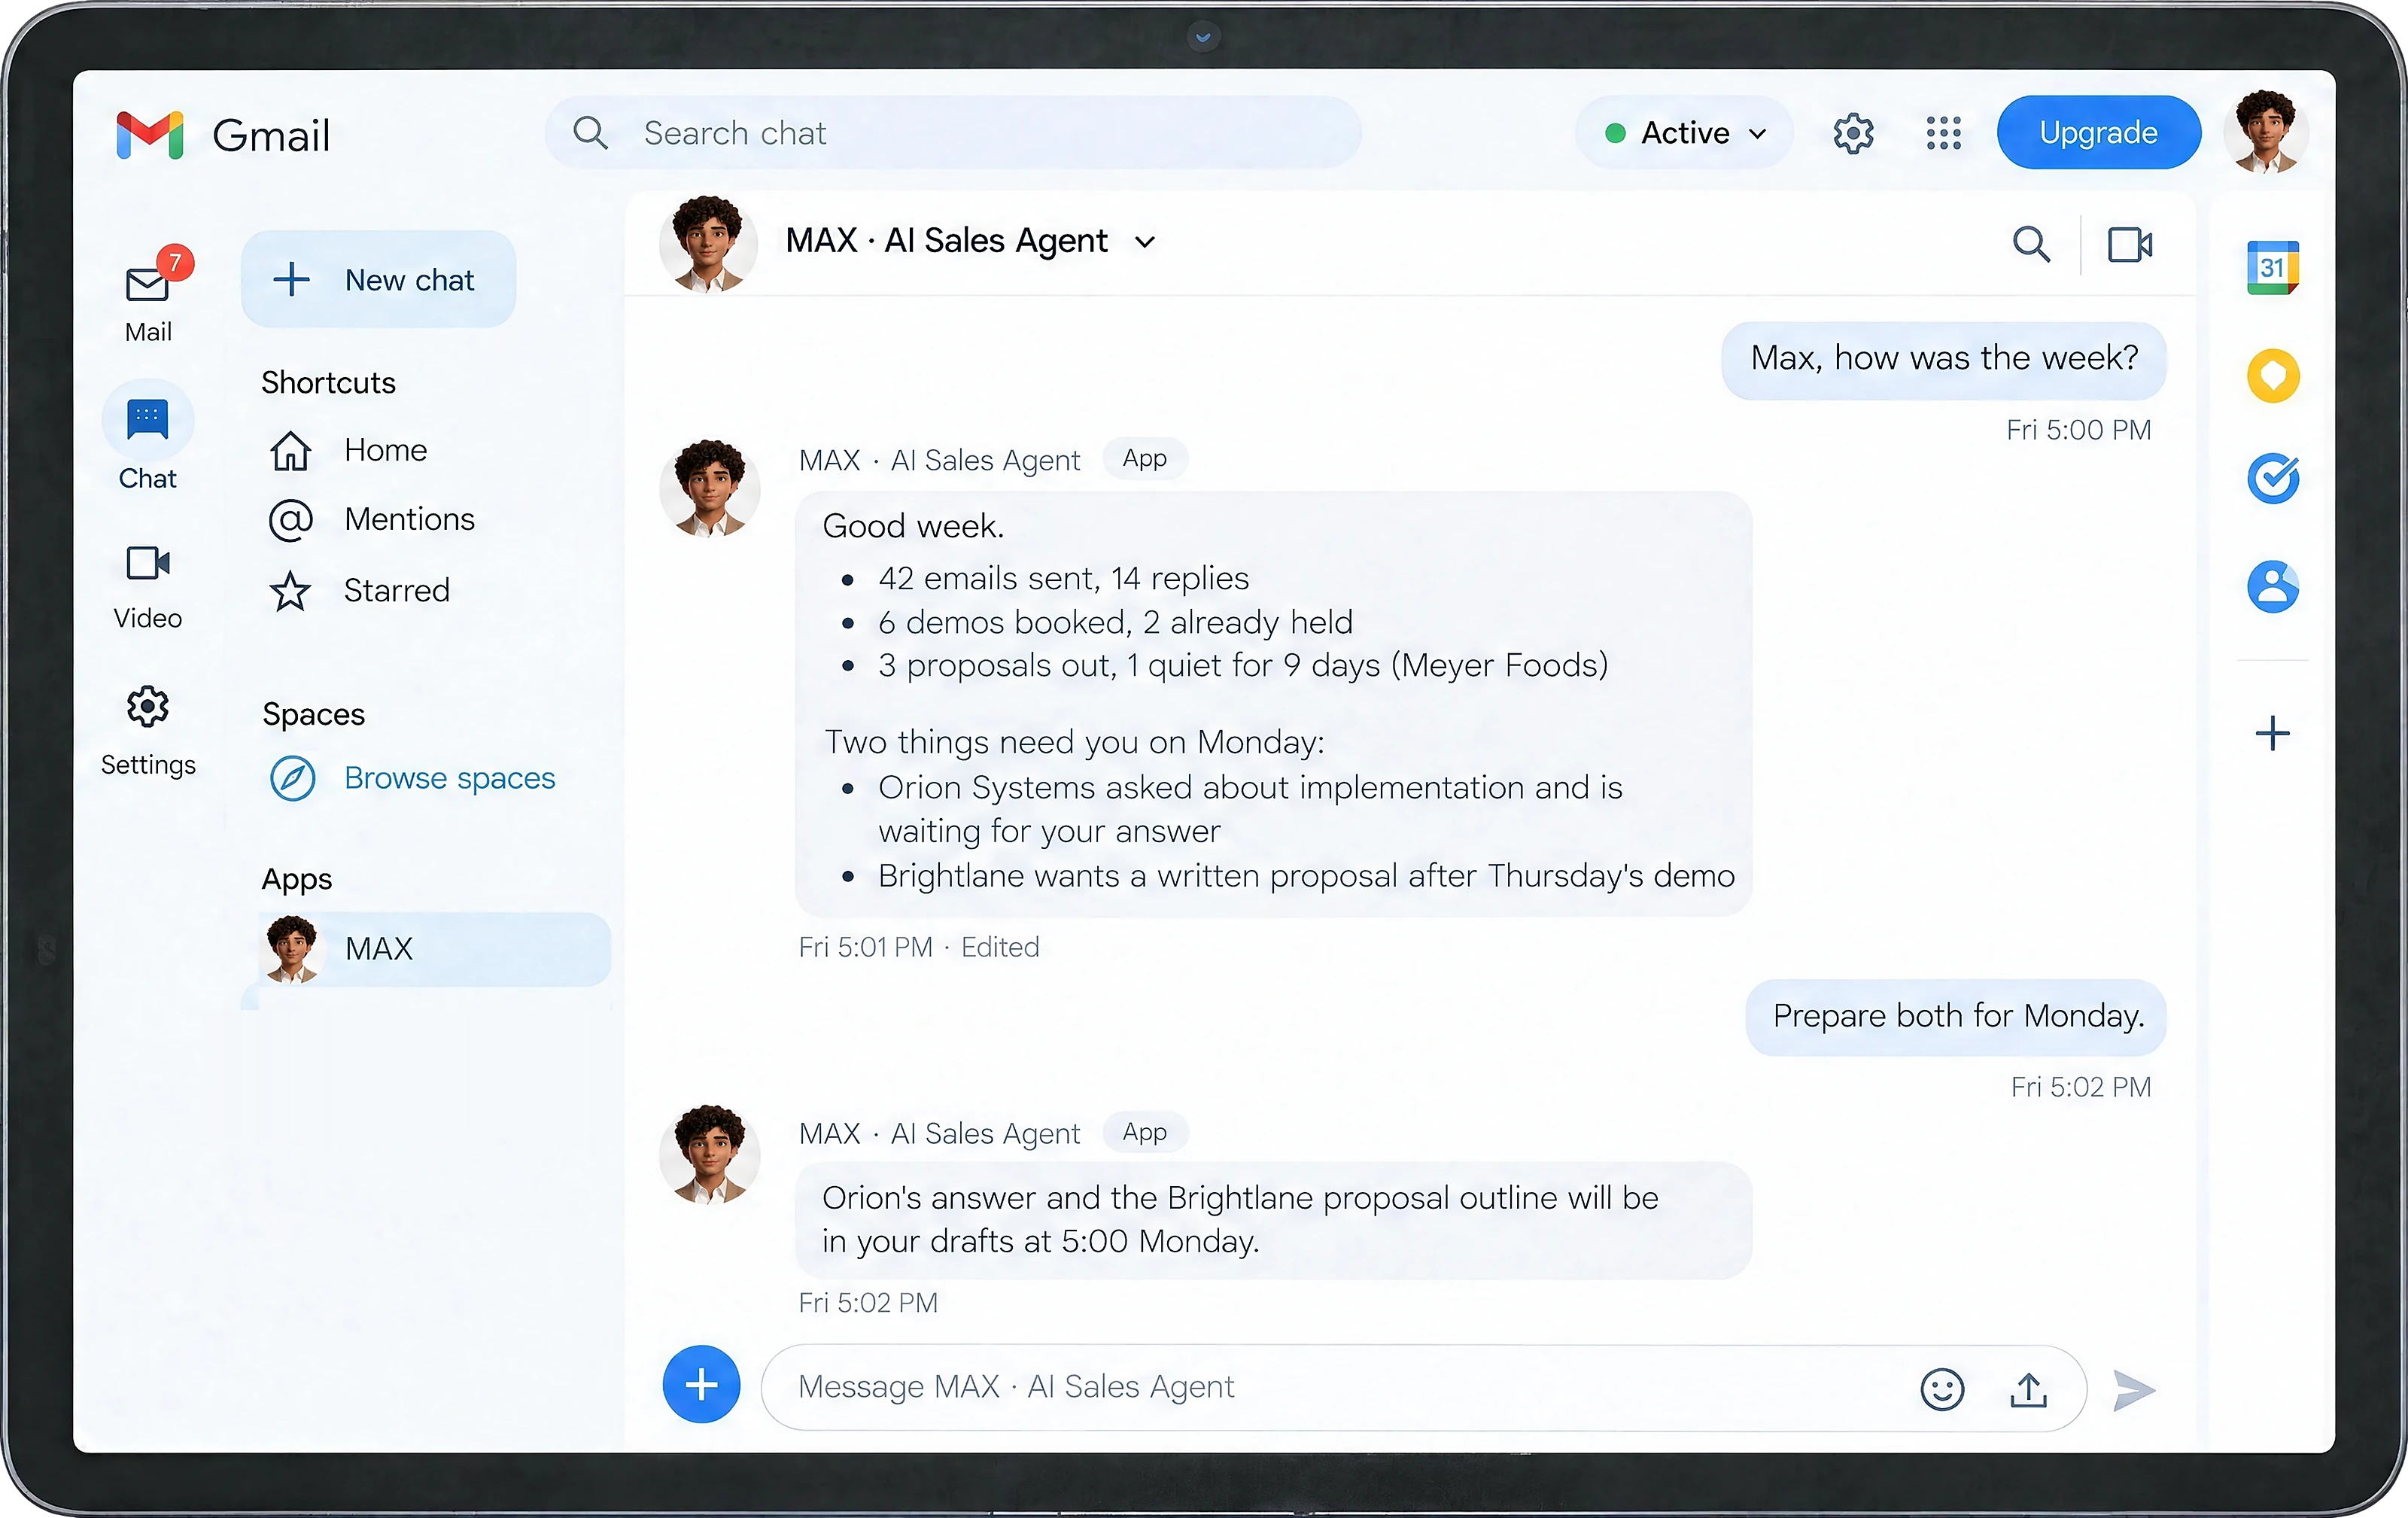This screenshot has width=2408, height=1518.
Task: Open the blue plus attachment menu
Action: (701, 1385)
